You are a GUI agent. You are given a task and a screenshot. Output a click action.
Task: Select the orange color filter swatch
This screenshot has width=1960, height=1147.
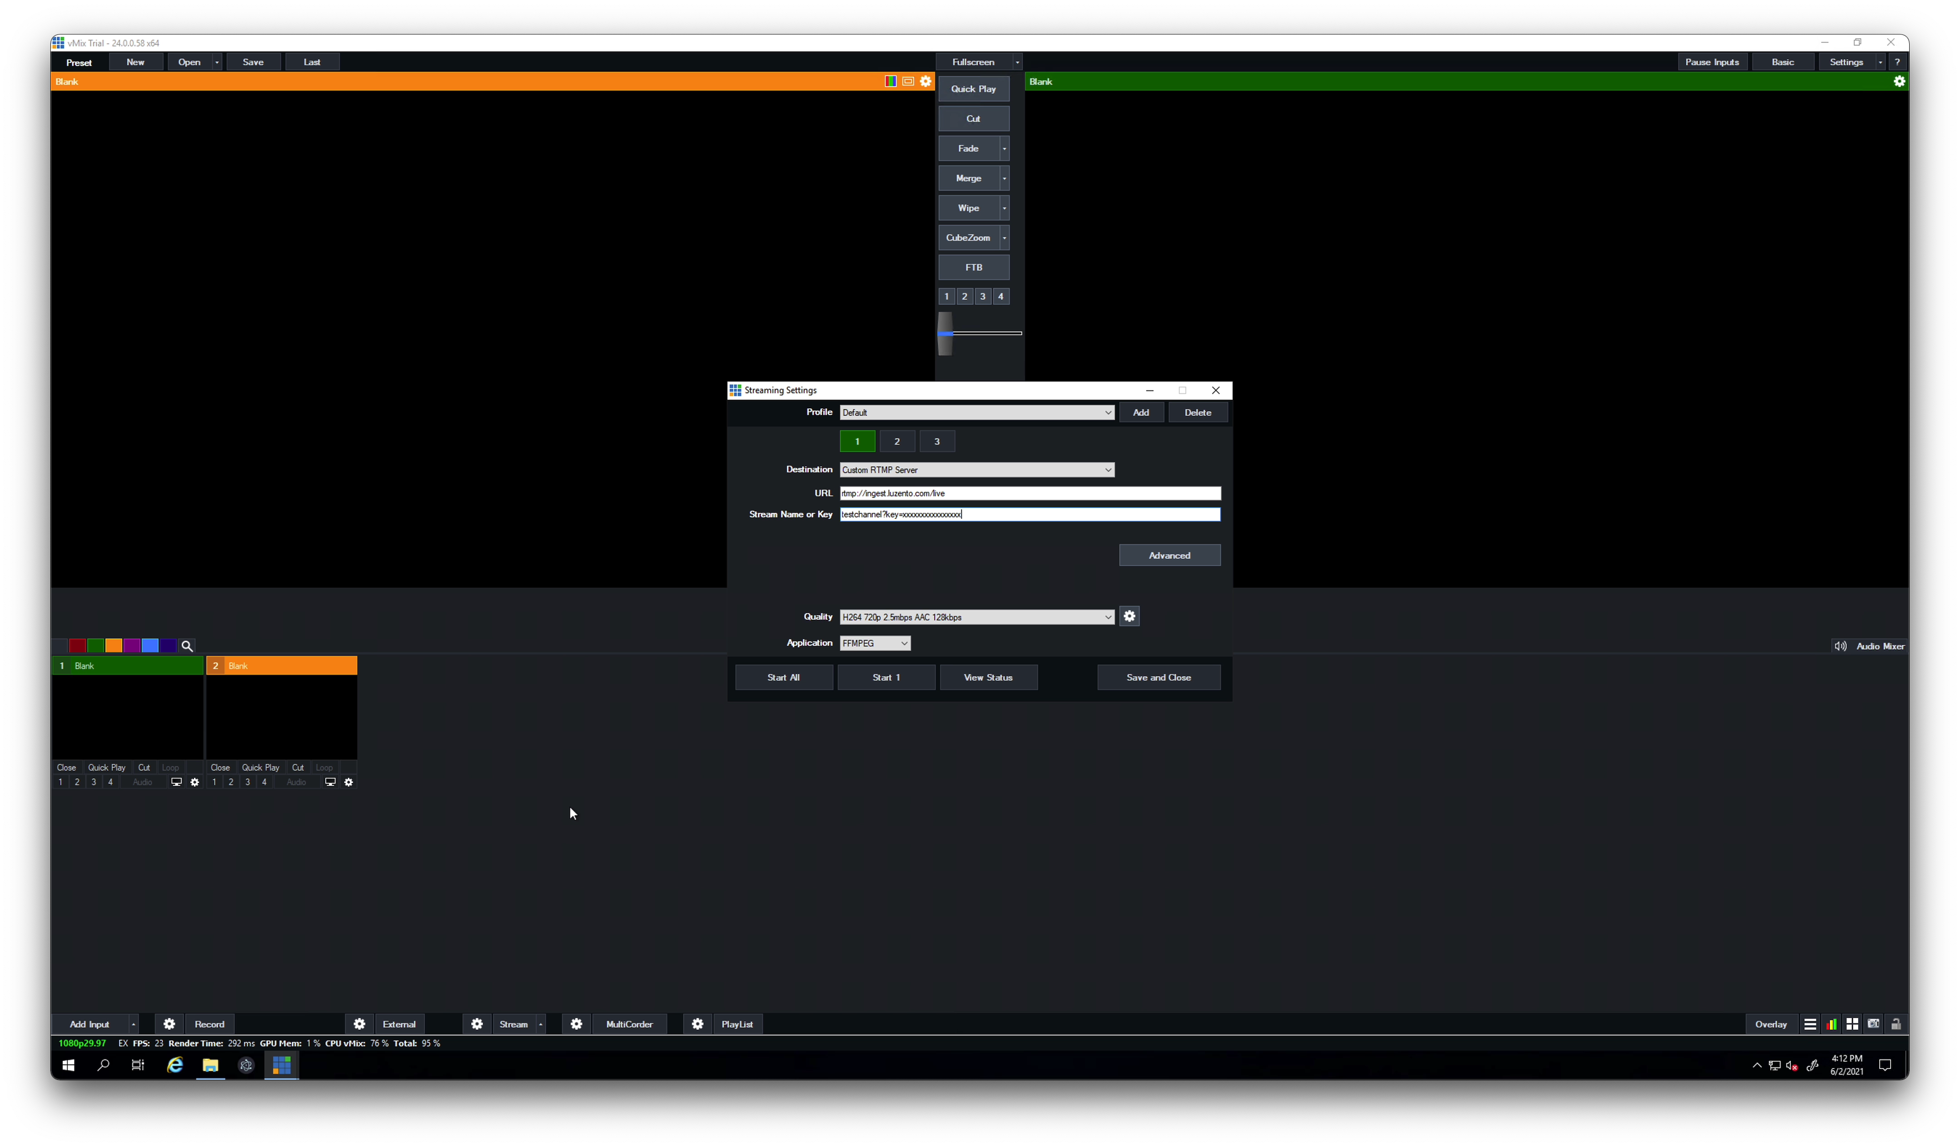pyautogui.click(x=113, y=646)
